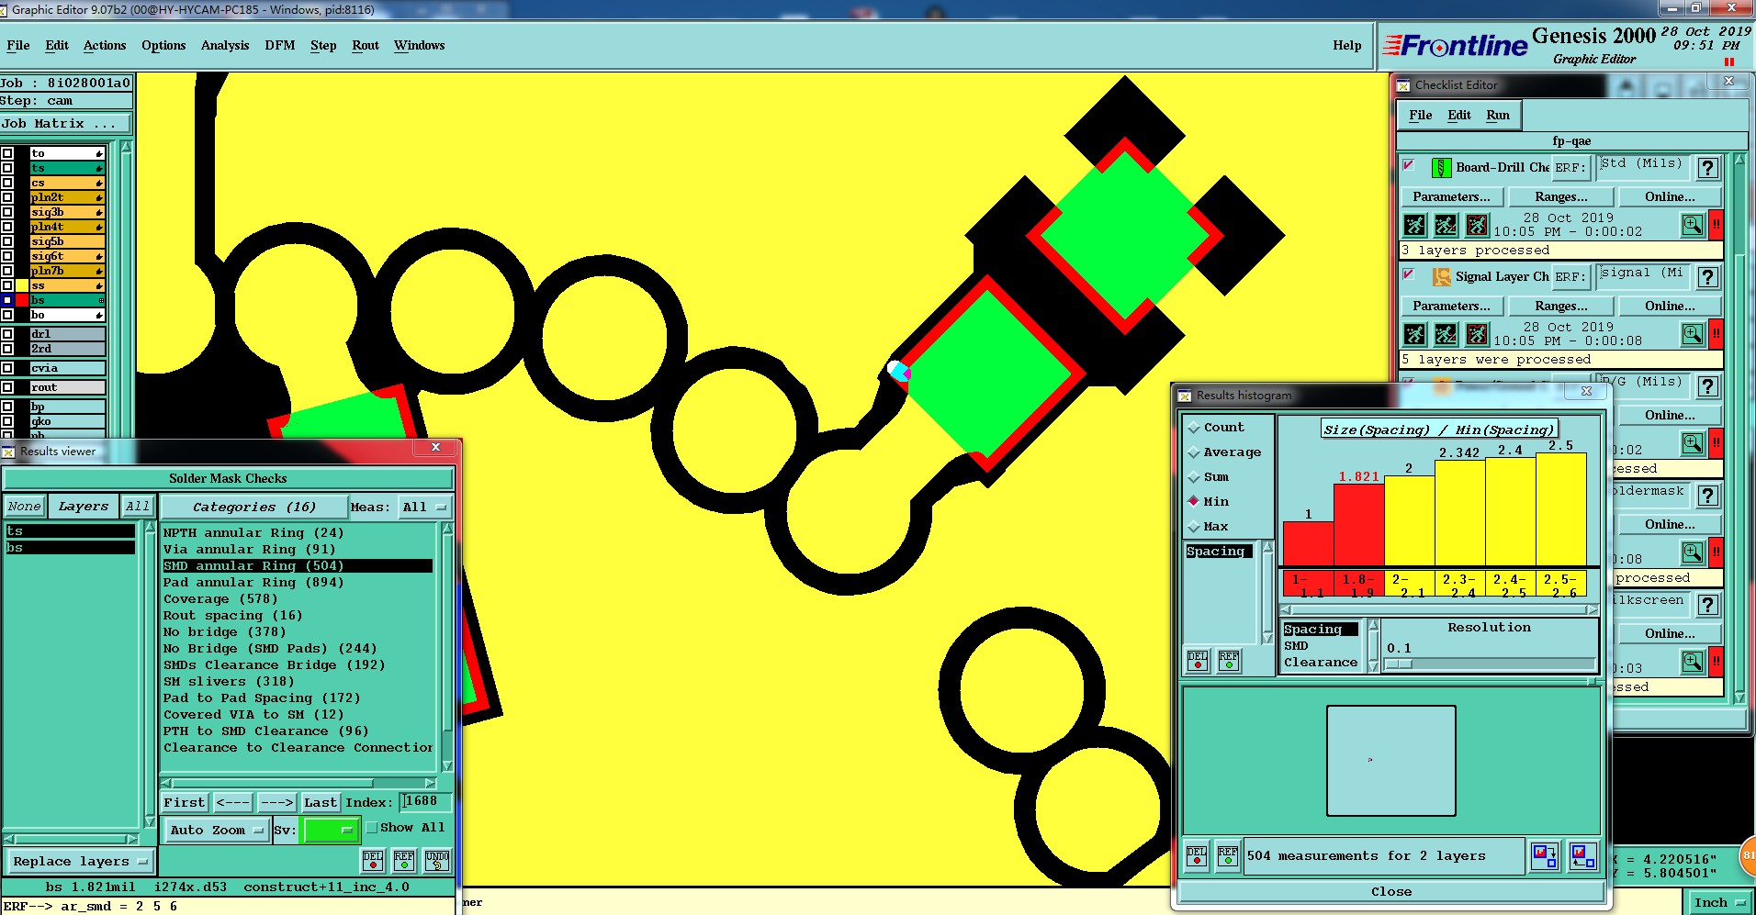1756x915 pixels.
Task: Click Ranges... for Signal Layer Check
Action: [x=1561, y=306]
